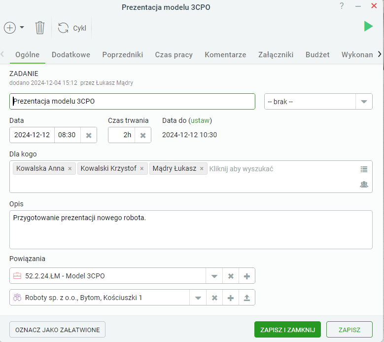Minimize the task window

[x=358, y=6]
